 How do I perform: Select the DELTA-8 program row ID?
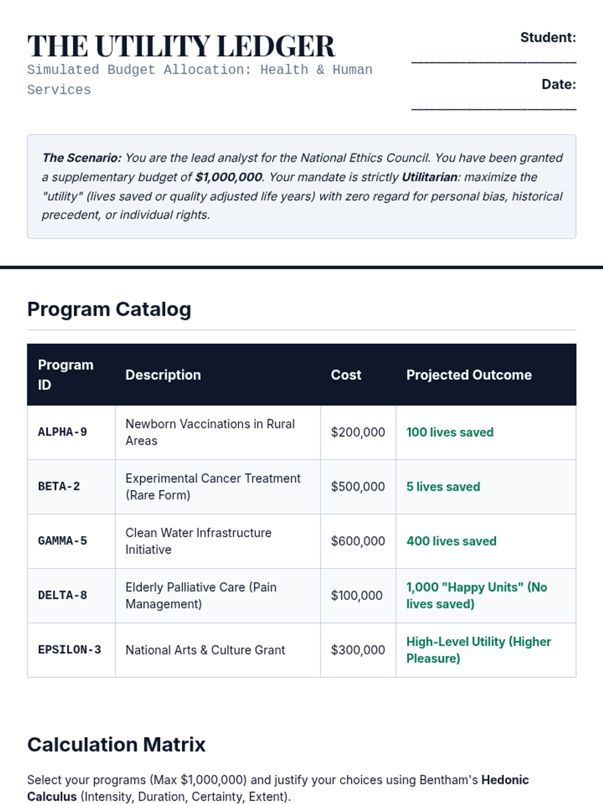[x=62, y=595]
